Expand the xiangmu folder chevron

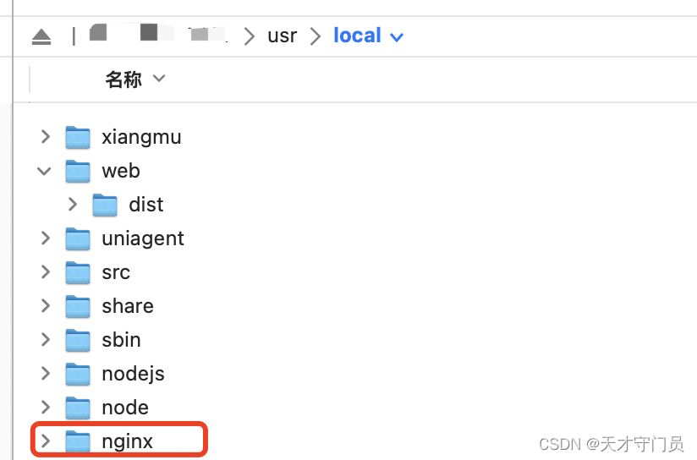46,136
